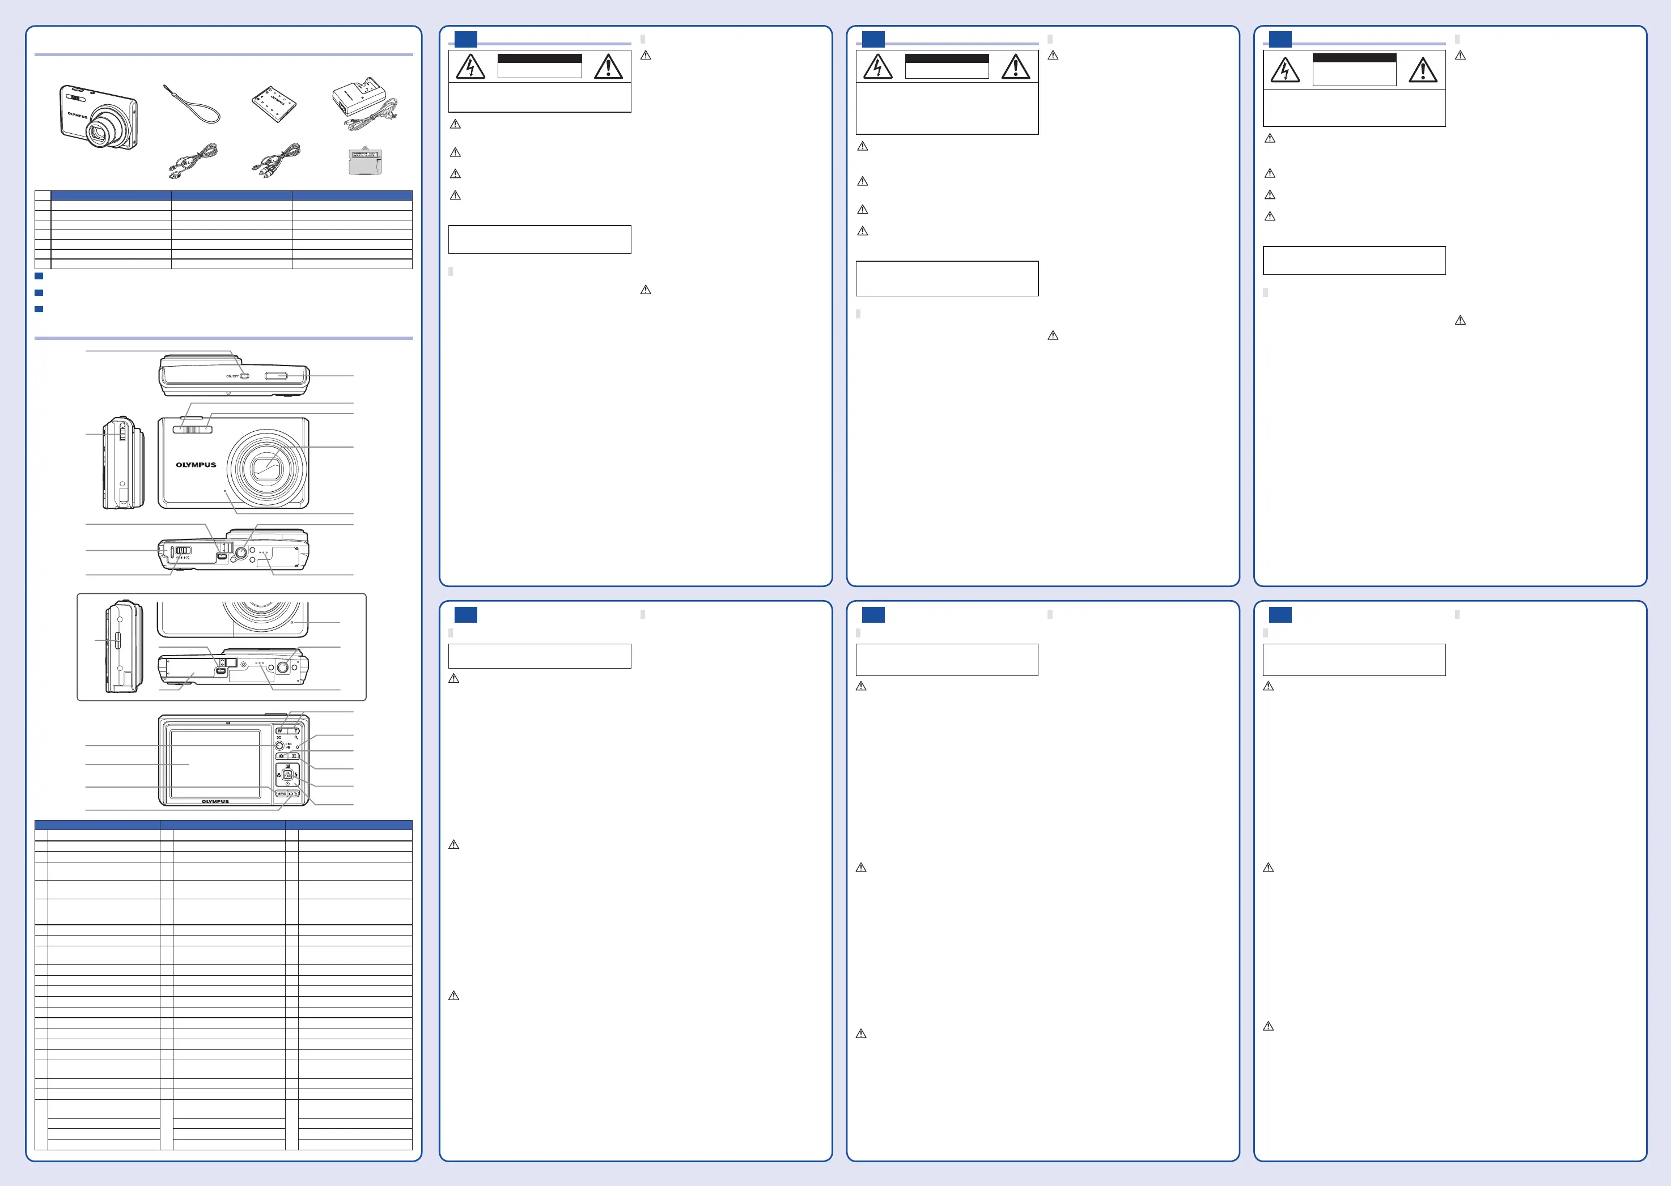Screen dimensions: 1671x1186
Task: Click the OLYMPUS logo below the rear monitor
Action: 215,802
